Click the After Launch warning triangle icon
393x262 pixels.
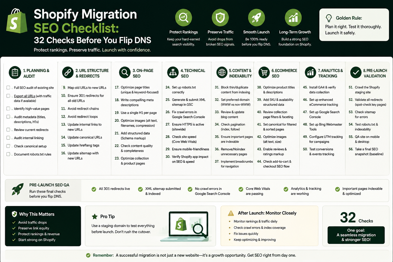(x=231, y=213)
